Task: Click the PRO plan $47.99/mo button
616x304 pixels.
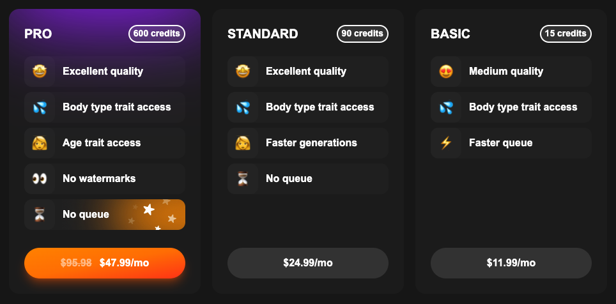Action: (x=105, y=263)
